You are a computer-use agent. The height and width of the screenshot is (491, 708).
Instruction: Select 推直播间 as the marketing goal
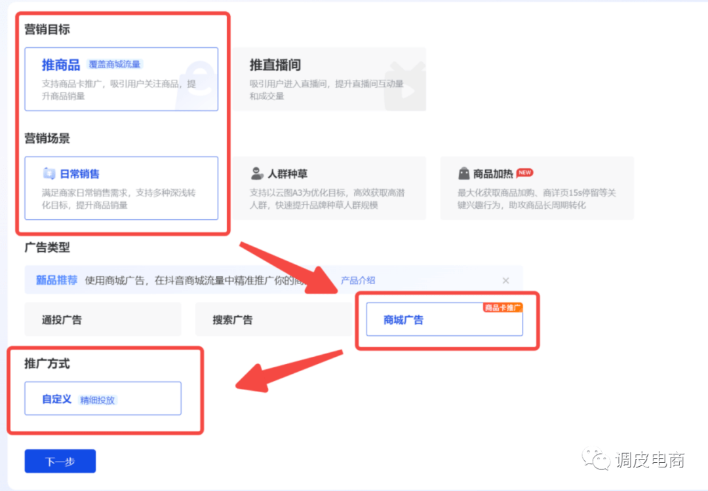[275, 65]
